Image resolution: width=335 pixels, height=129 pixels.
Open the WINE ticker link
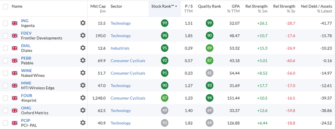[x=26, y=71]
